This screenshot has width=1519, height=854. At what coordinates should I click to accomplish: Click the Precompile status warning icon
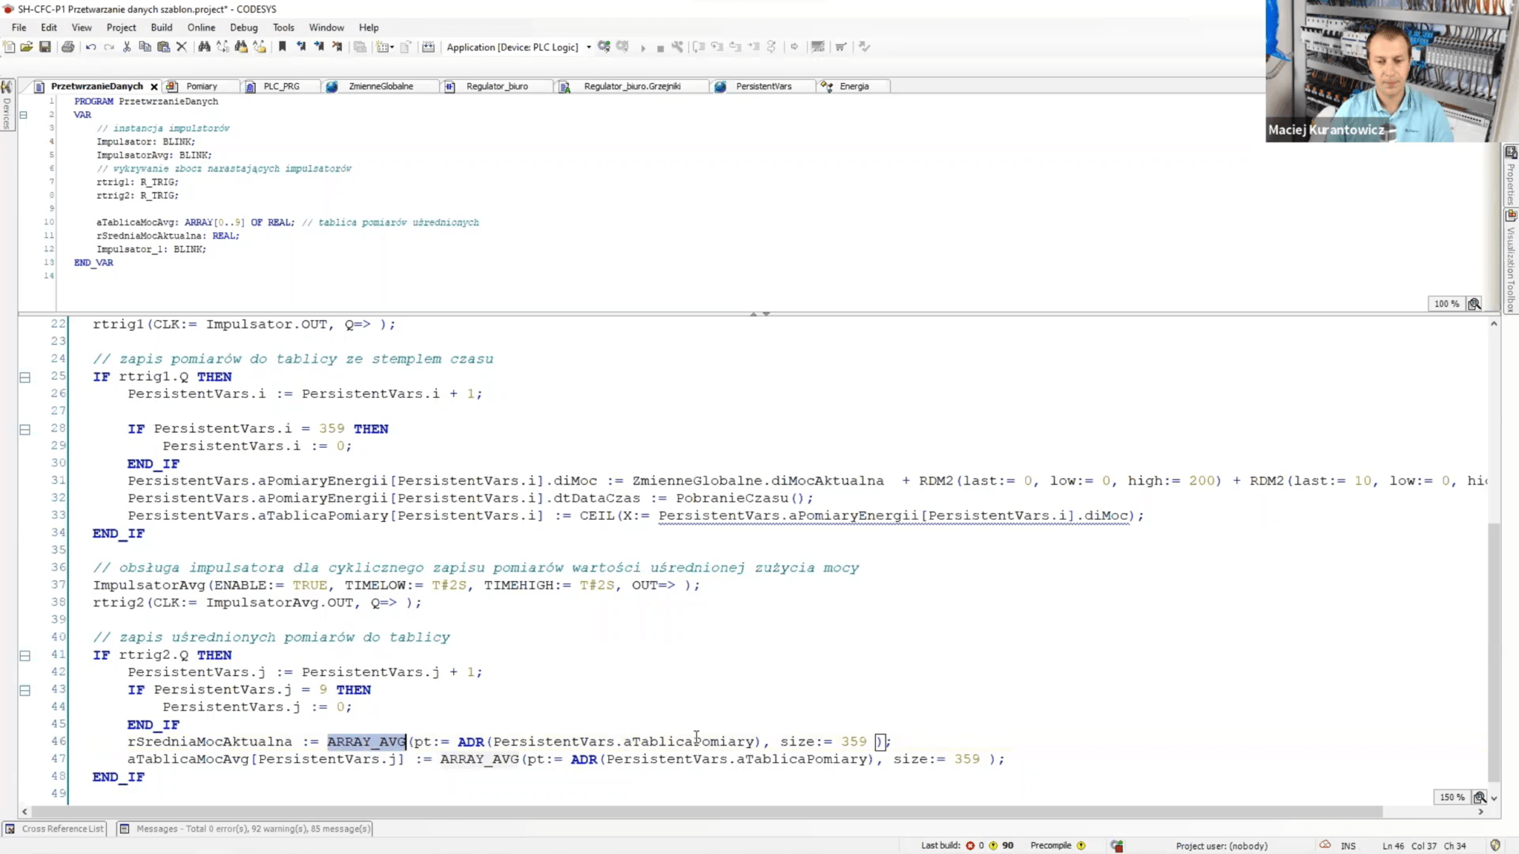click(x=1081, y=846)
